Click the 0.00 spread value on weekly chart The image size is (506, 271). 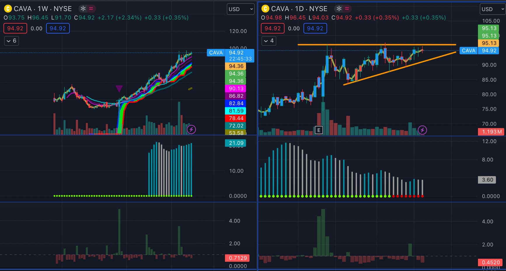point(36,29)
